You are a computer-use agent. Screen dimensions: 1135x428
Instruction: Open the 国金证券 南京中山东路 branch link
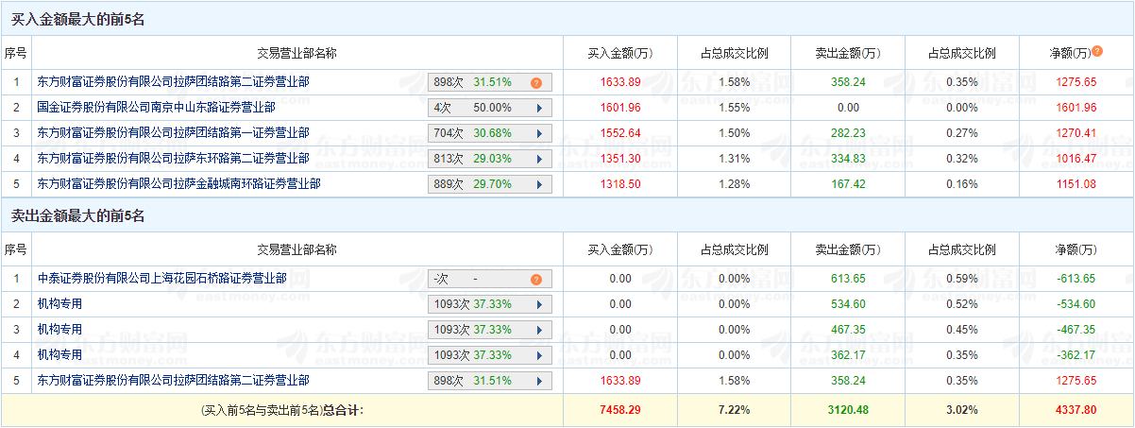click(x=156, y=108)
